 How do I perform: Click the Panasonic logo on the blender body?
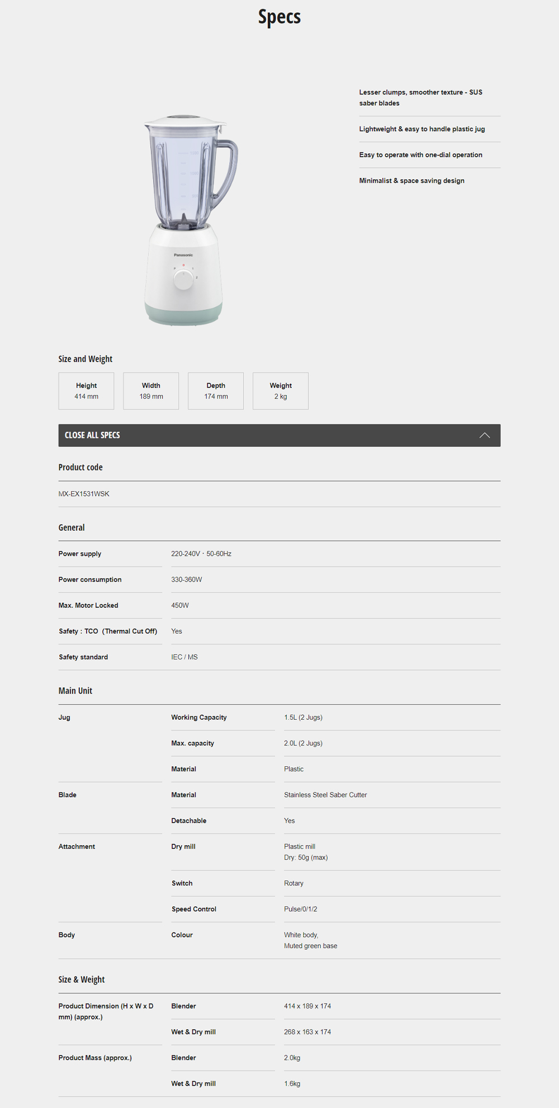pyautogui.click(x=183, y=255)
